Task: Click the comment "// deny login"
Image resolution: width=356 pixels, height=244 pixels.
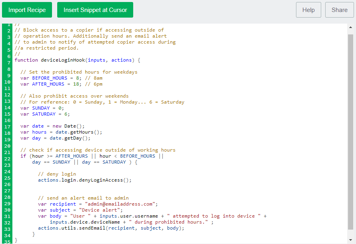Action: tap(57, 174)
